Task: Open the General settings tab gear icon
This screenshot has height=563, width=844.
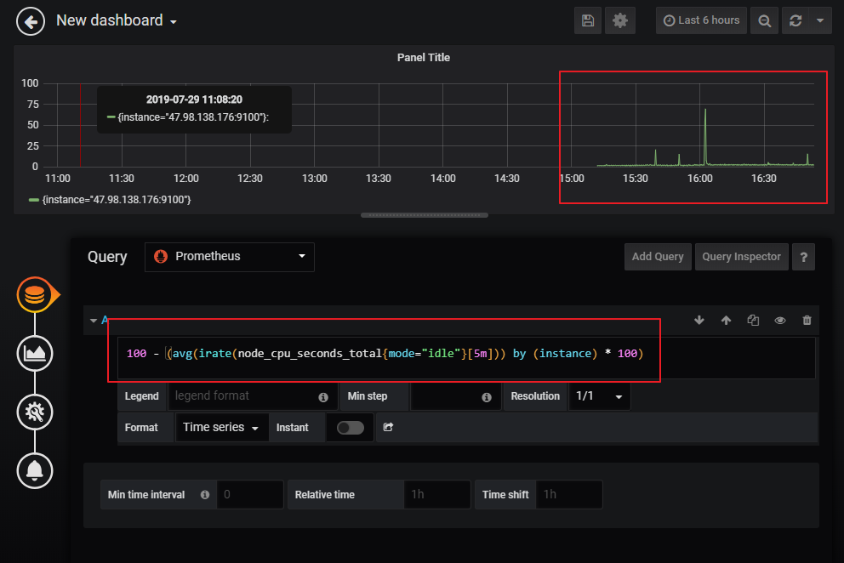Action: coord(35,412)
